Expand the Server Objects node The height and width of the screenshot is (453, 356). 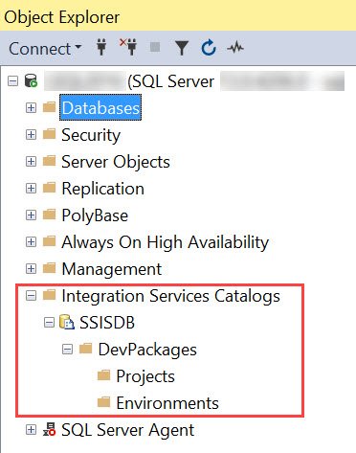click(31, 162)
